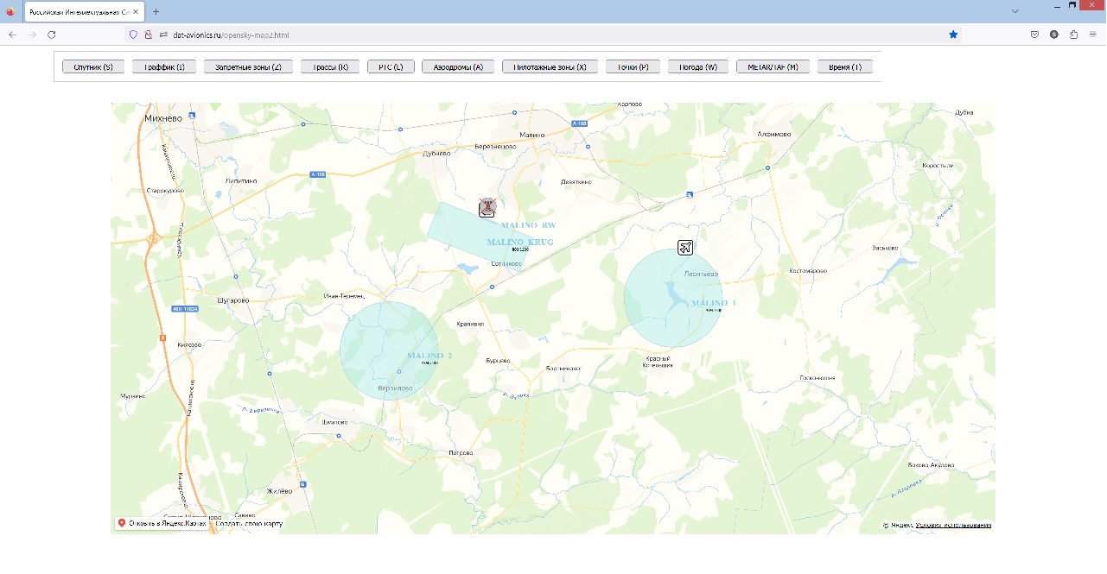
Task: Open the Pocket save icon
Action: [x=1034, y=35]
